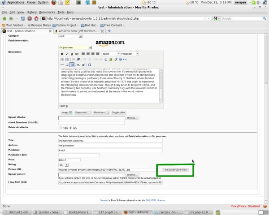Follow the GNU/GPL License link
Viewport: 269px width, 215px height.
click(x=156, y=200)
